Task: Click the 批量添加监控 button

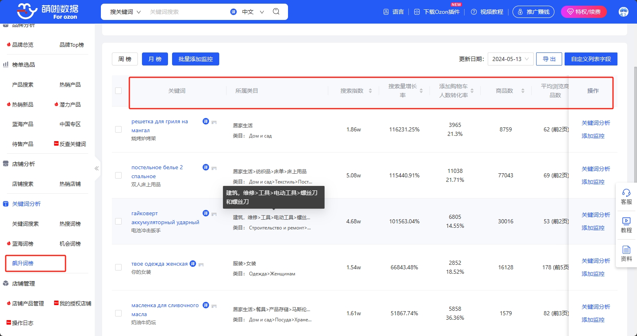Action: tap(196, 59)
